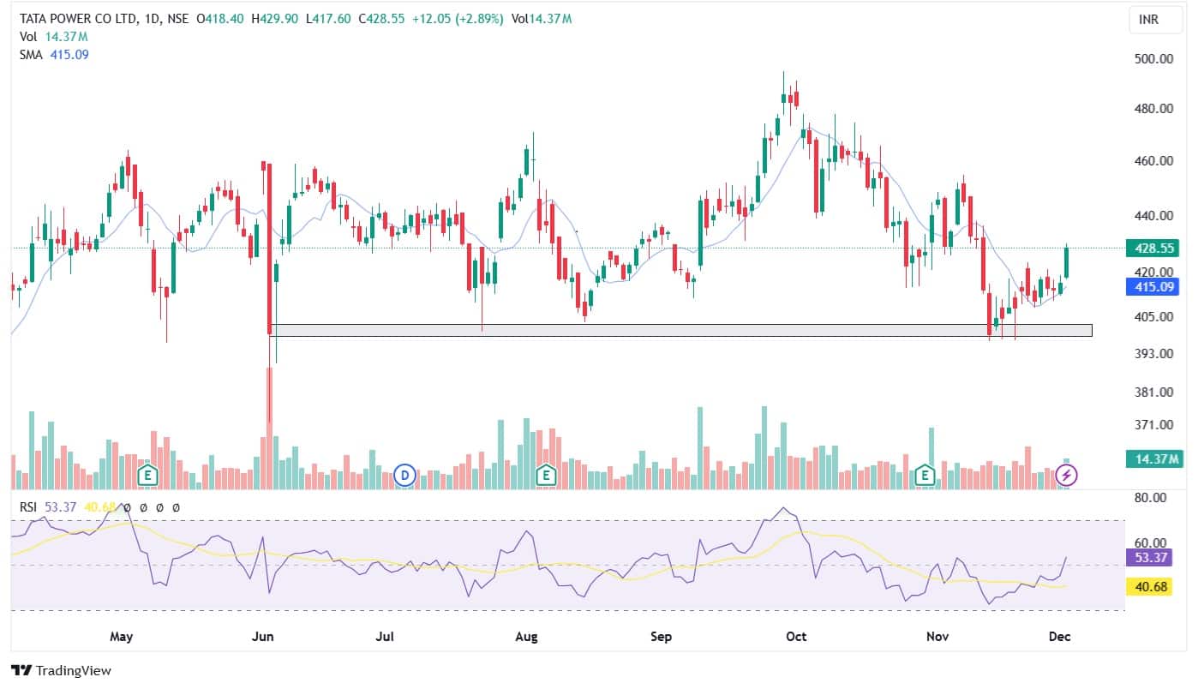Screen dimensions: 1198x689
Task: Click the earnings marker in November
Action: pos(924,474)
